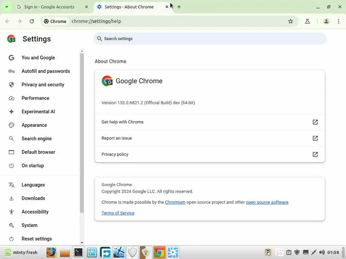Screen dimensions: 346x259
Task: Open a new tab with plus button
Action: pos(179,7)
